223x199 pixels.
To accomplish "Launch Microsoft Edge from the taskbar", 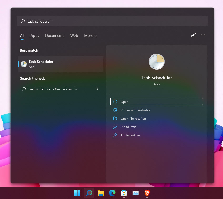I will pos(112,193).
